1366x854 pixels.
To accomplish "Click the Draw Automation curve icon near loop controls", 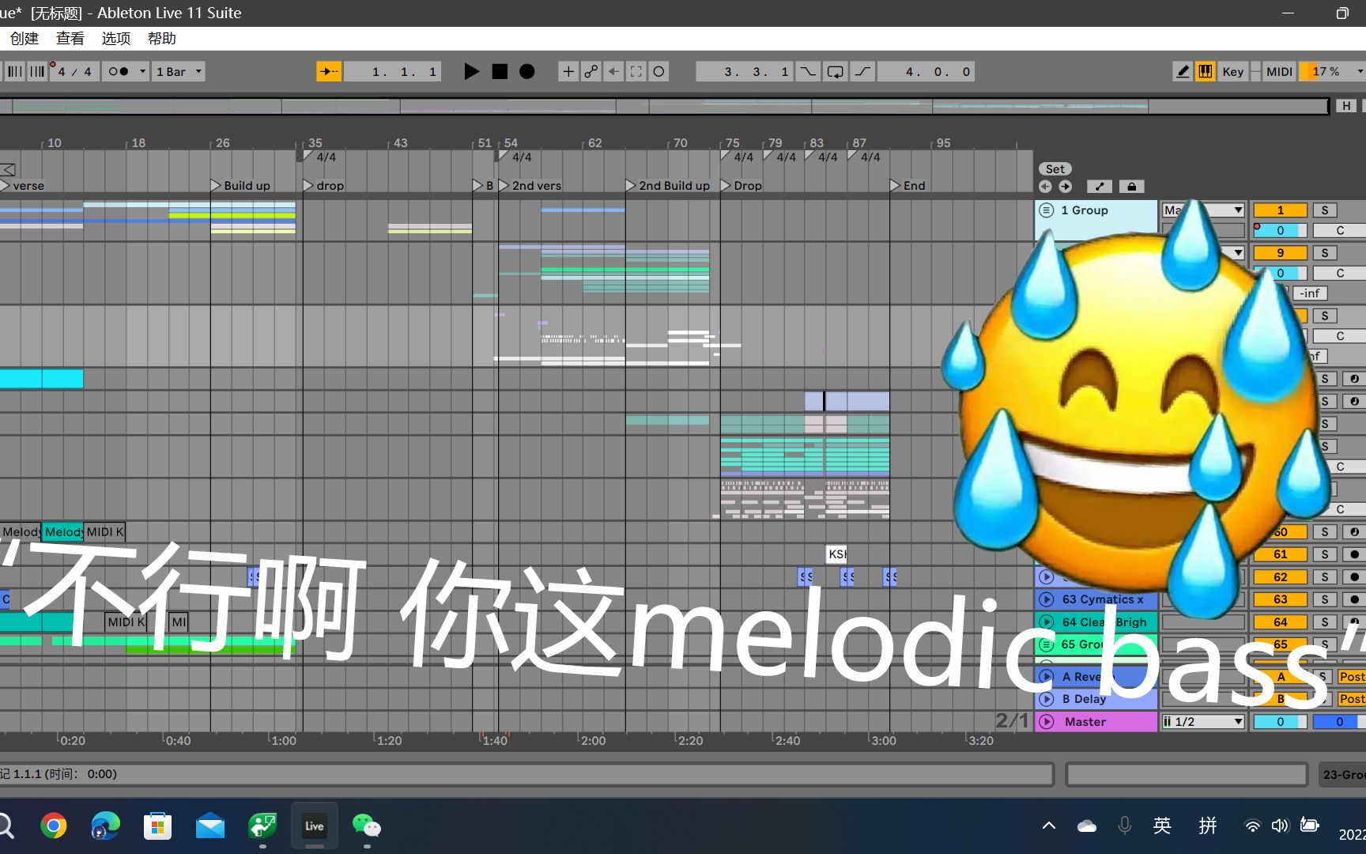I will coord(862,71).
